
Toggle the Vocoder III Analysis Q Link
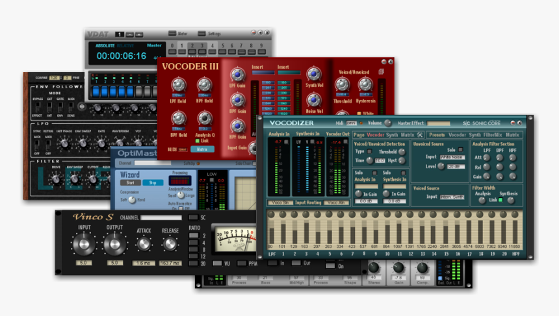pyautogui.click(x=198, y=141)
